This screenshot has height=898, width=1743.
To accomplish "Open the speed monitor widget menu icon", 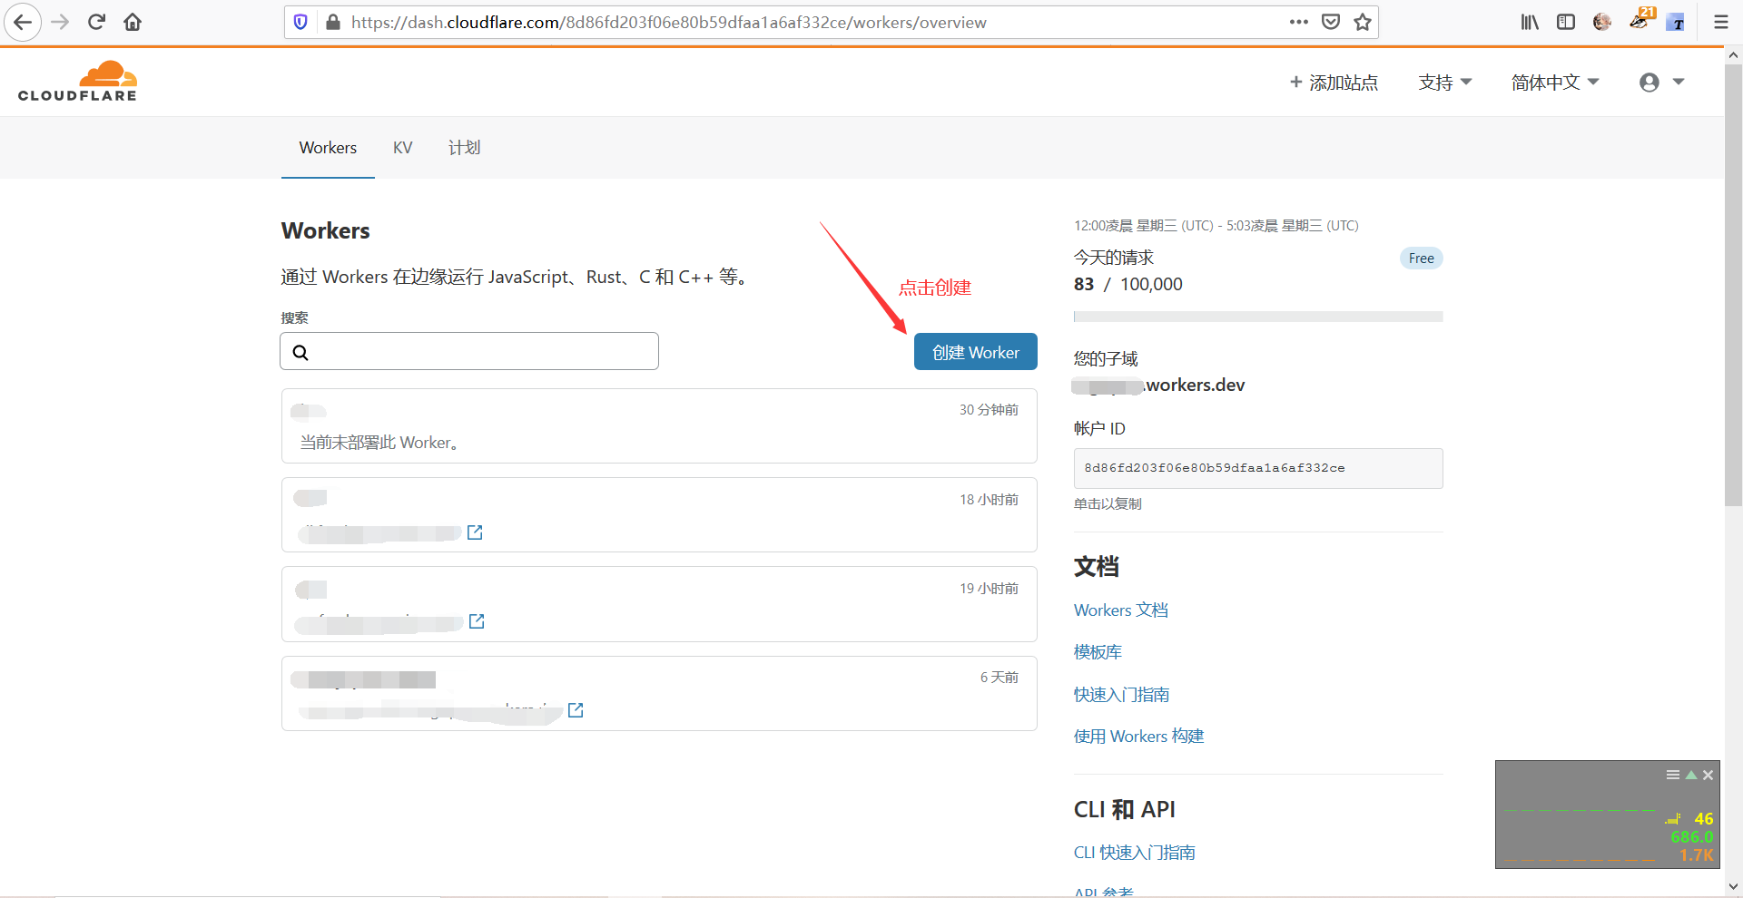I will coord(1672,775).
